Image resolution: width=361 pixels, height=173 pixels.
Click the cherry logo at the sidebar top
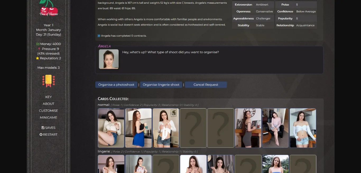(48, 8)
